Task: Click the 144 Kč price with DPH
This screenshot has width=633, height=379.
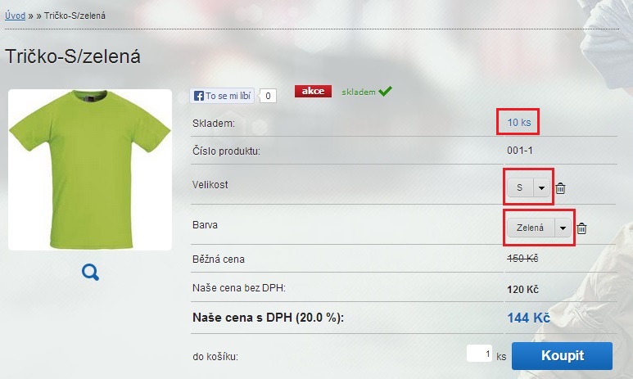Action: 528,318
